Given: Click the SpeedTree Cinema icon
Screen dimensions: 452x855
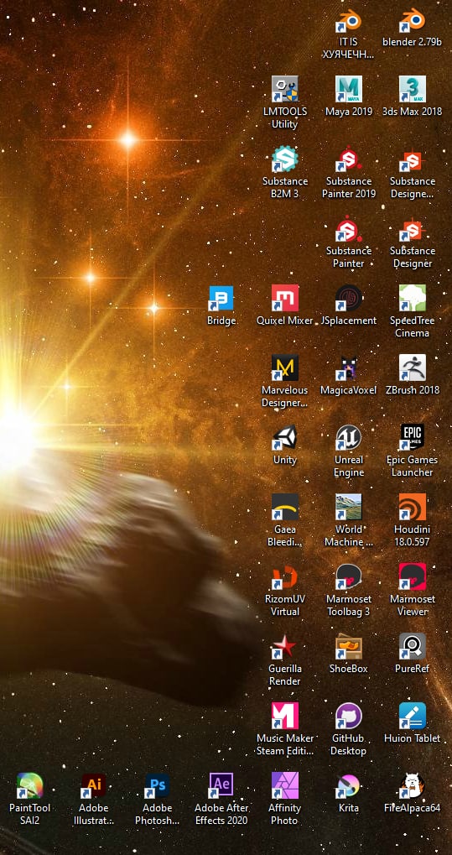Looking at the screenshot, I should tap(413, 298).
